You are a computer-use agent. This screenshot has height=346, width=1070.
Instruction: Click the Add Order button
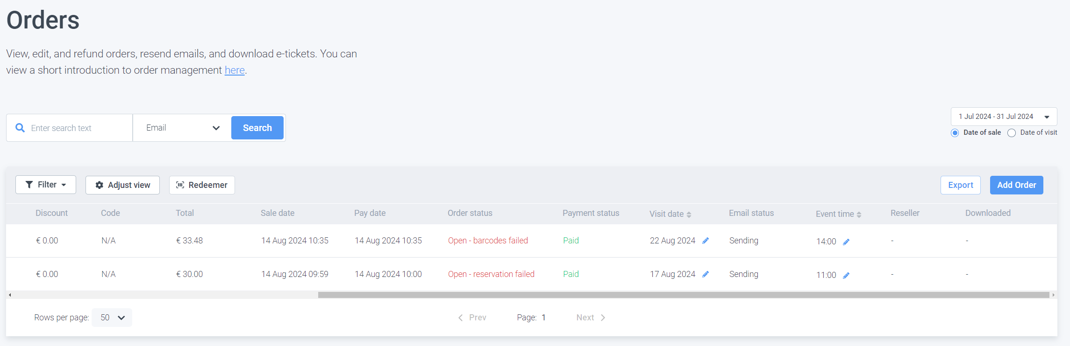click(1017, 185)
